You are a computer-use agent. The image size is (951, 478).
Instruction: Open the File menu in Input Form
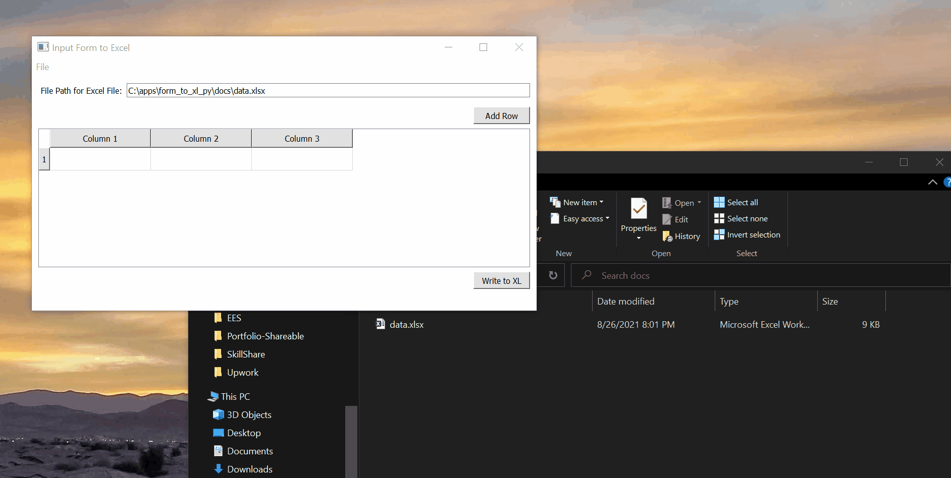(42, 67)
